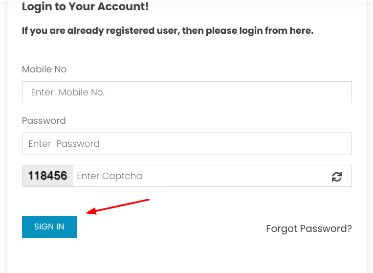Click the arrowhead pointing at SIGN IN
The width and height of the screenshot is (373, 273).
(91, 211)
